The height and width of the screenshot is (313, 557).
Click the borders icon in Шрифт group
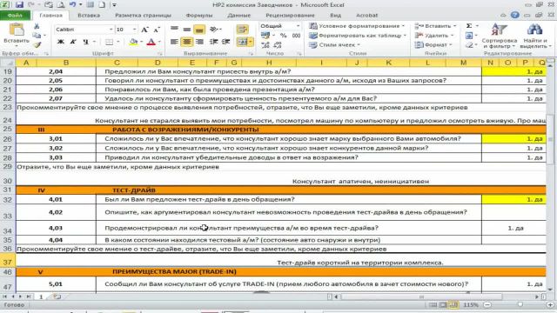(x=109, y=42)
